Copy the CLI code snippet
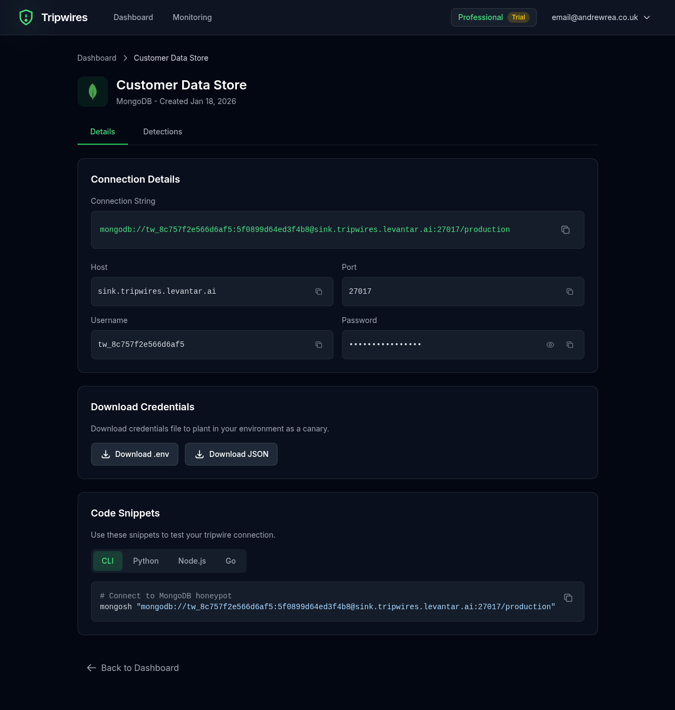675x710 pixels. click(x=568, y=598)
